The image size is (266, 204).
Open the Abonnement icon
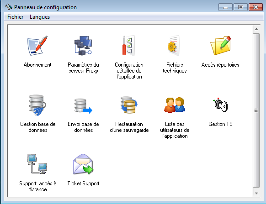[x=37, y=46]
